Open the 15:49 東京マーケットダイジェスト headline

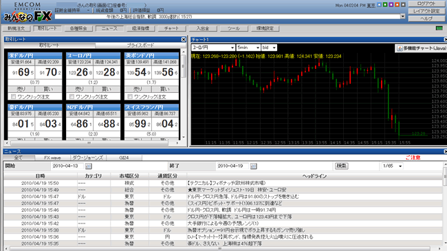click(x=237, y=190)
